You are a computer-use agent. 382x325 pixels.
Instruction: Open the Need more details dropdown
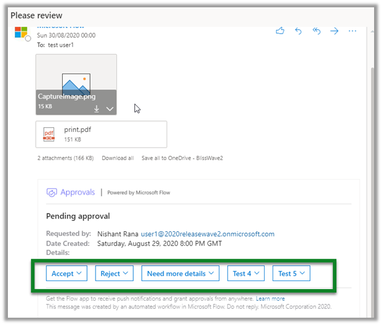pyautogui.click(x=181, y=274)
